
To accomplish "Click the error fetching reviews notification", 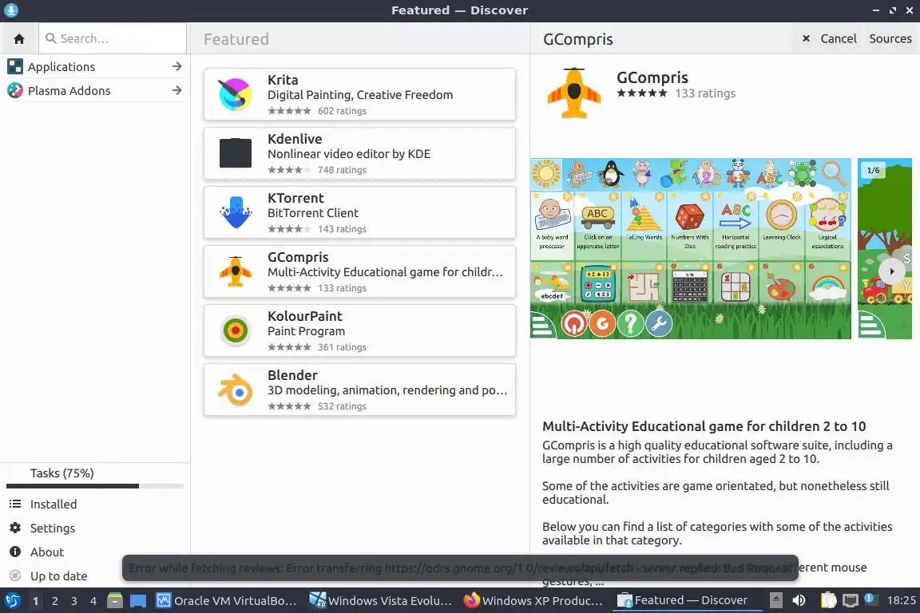I will 460,568.
